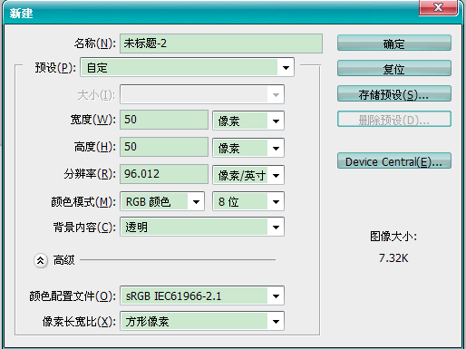Open the 大小(I) dropdown
This screenshot has width=466, height=349.
202,94
